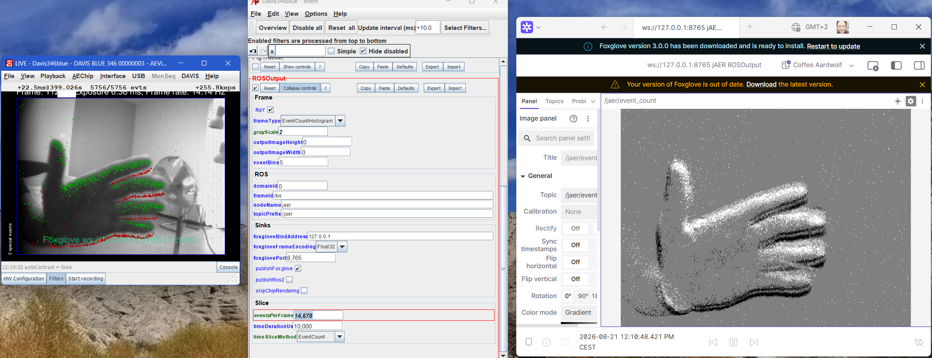Open the Foxglove app logo menu
Viewport: 932px width, 358px height.
pyautogui.click(x=526, y=27)
